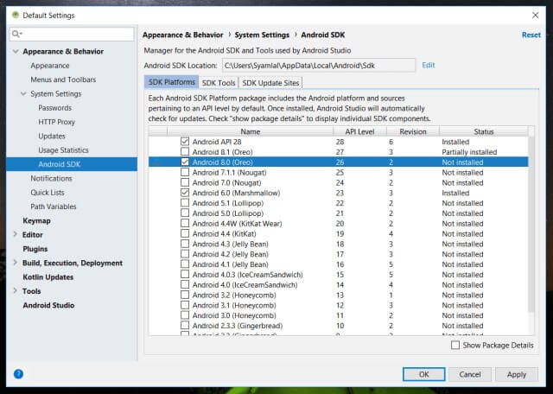Image resolution: width=553 pixels, height=394 pixels.
Task: Expand the Editor settings category
Action: pyautogui.click(x=14, y=235)
